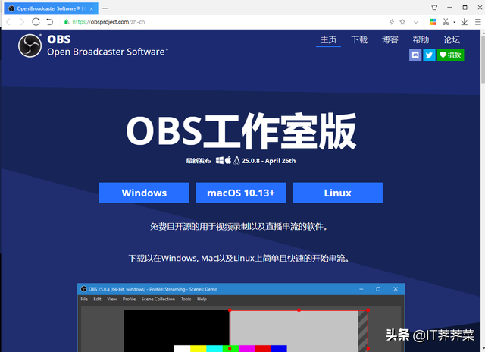Image resolution: width=485 pixels, height=352 pixels.
Task: Open the 论坛 navigation item
Action: pyautogui.click(x=452, y=39)
